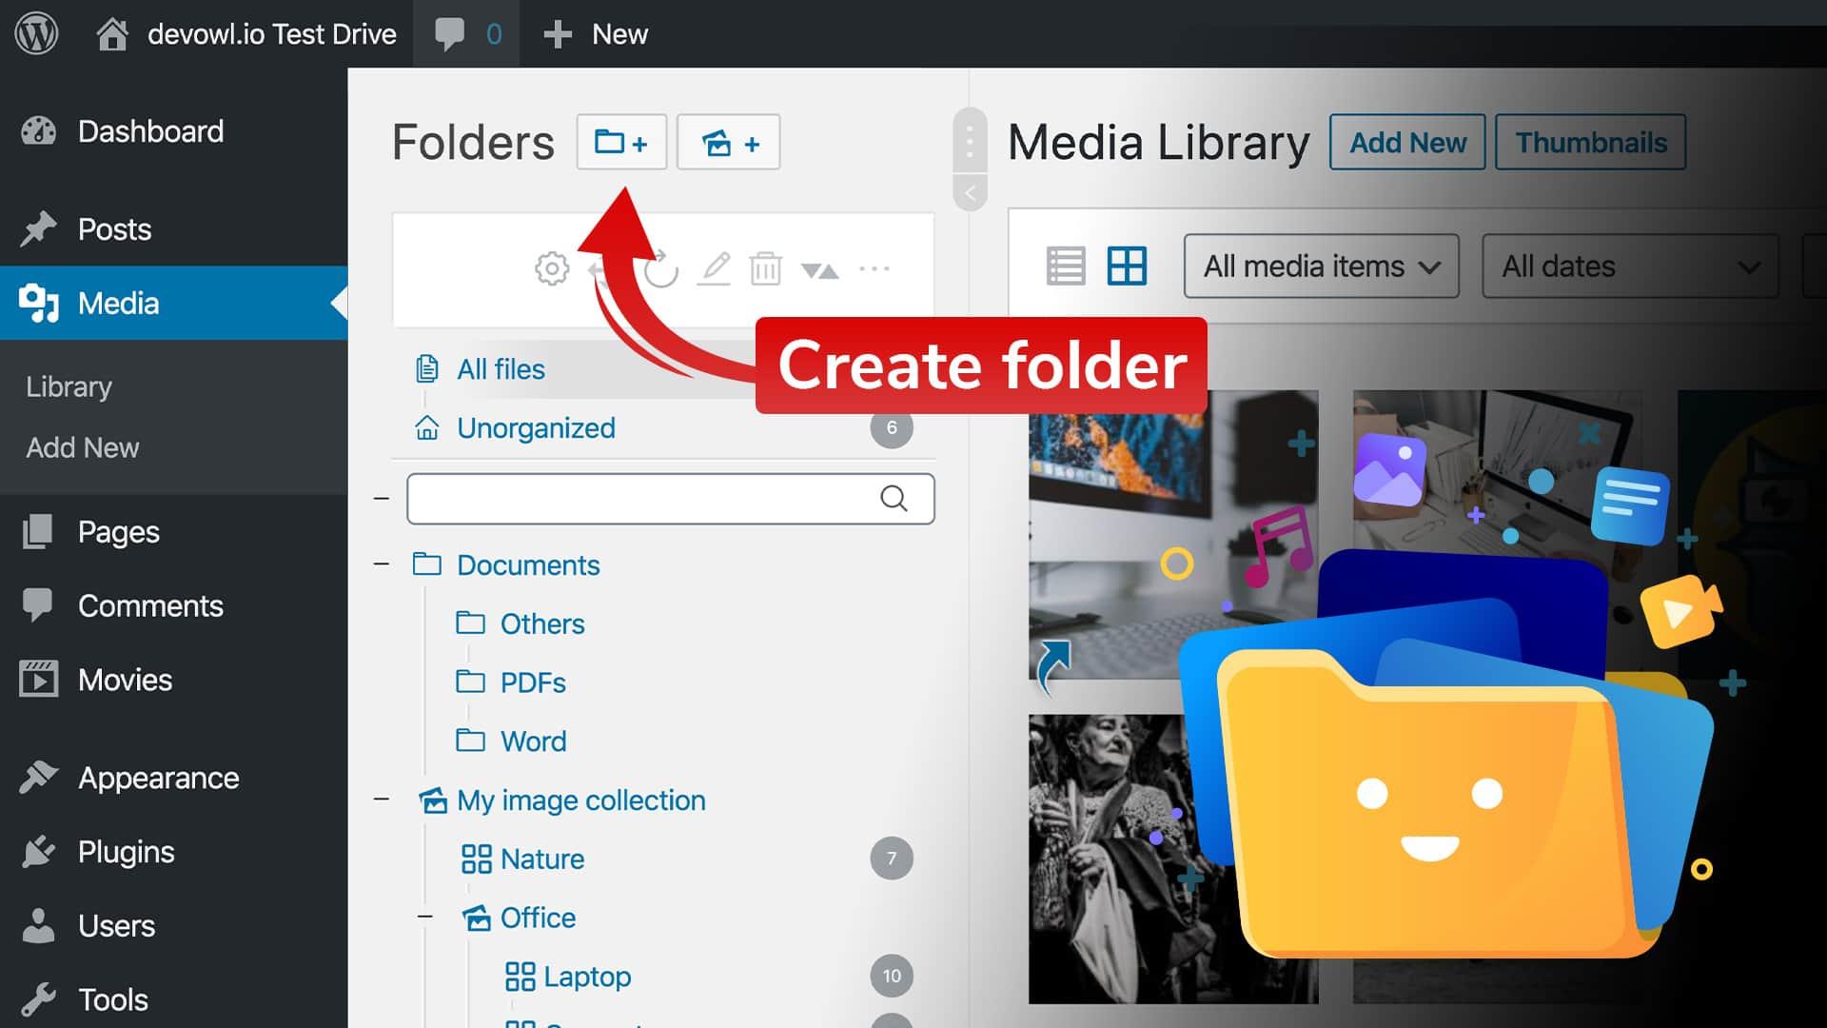Select the Library submenu under Media
This screenshot has width=1827, height=1028.
coord(68,386)
